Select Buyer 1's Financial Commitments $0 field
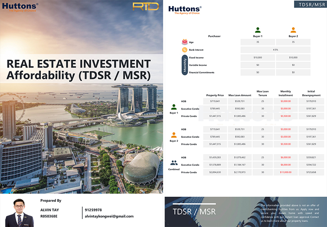The width and height of the screenshot is (327, 227). click(x=258, y=72)
